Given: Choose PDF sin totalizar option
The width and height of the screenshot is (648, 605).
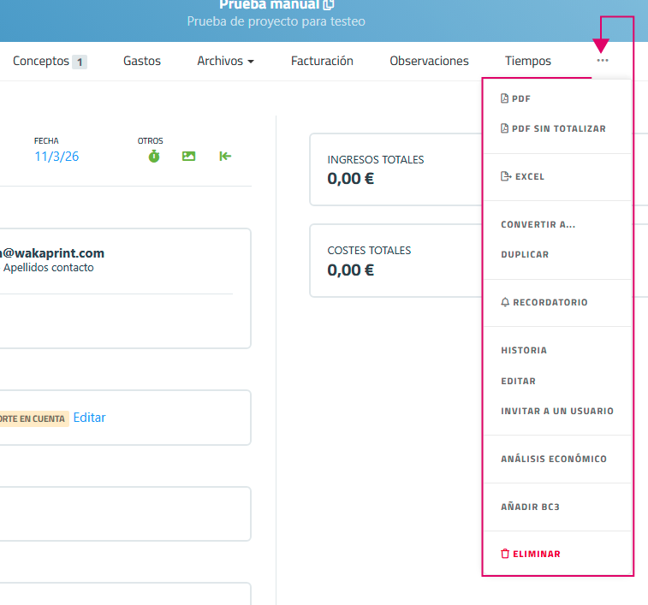Looking at the screenshot, I should 553,129.
